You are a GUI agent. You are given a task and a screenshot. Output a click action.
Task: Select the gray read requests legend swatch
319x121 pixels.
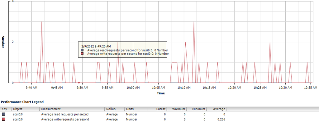3,115
